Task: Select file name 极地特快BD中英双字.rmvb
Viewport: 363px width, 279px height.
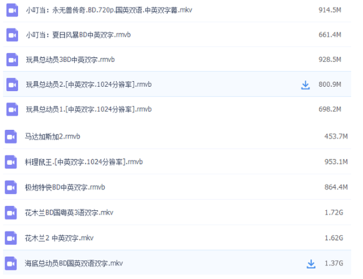Action: coord(65,187)
